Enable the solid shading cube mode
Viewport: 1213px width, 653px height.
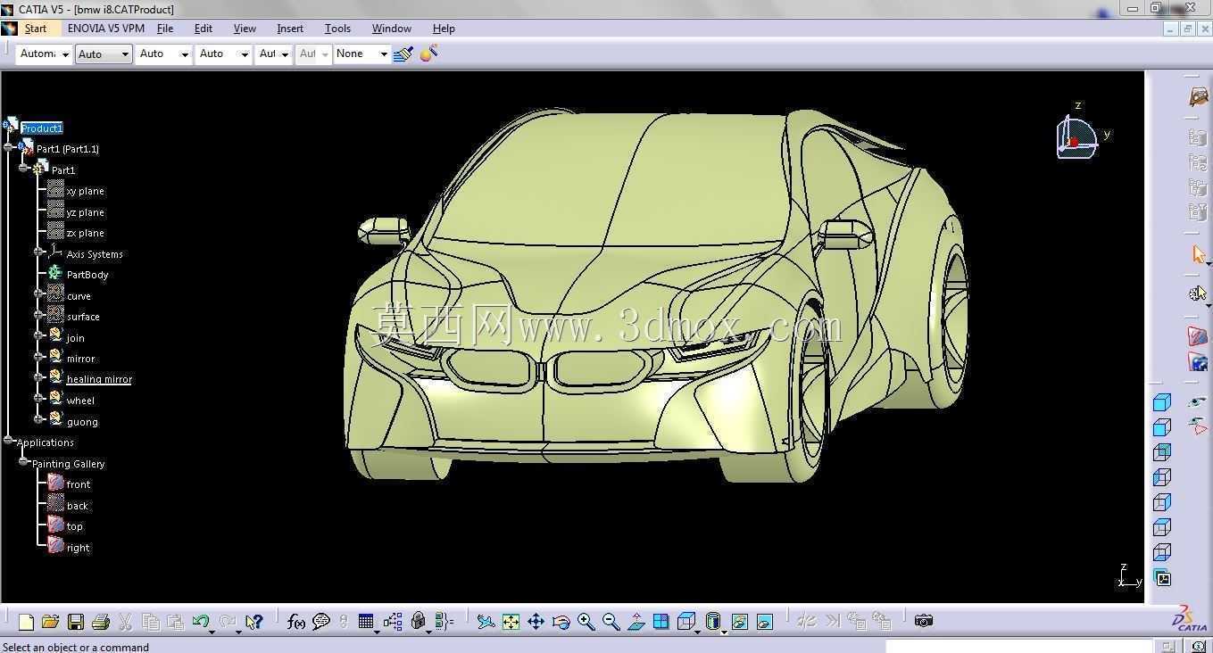point(1162,402)
